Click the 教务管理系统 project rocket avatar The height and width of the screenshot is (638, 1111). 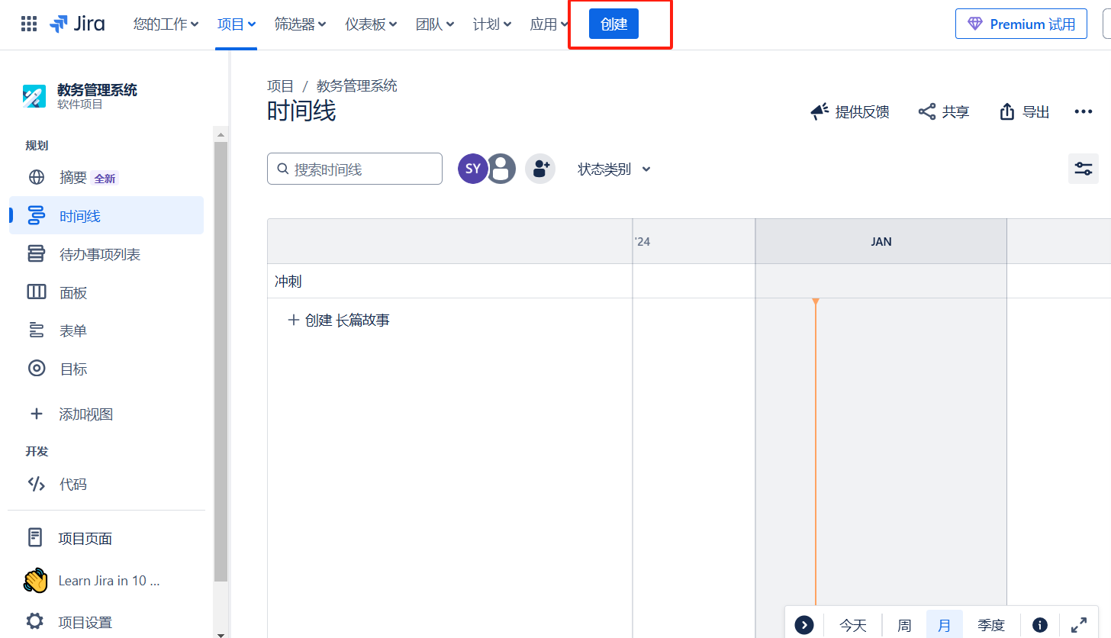(34, 96)
